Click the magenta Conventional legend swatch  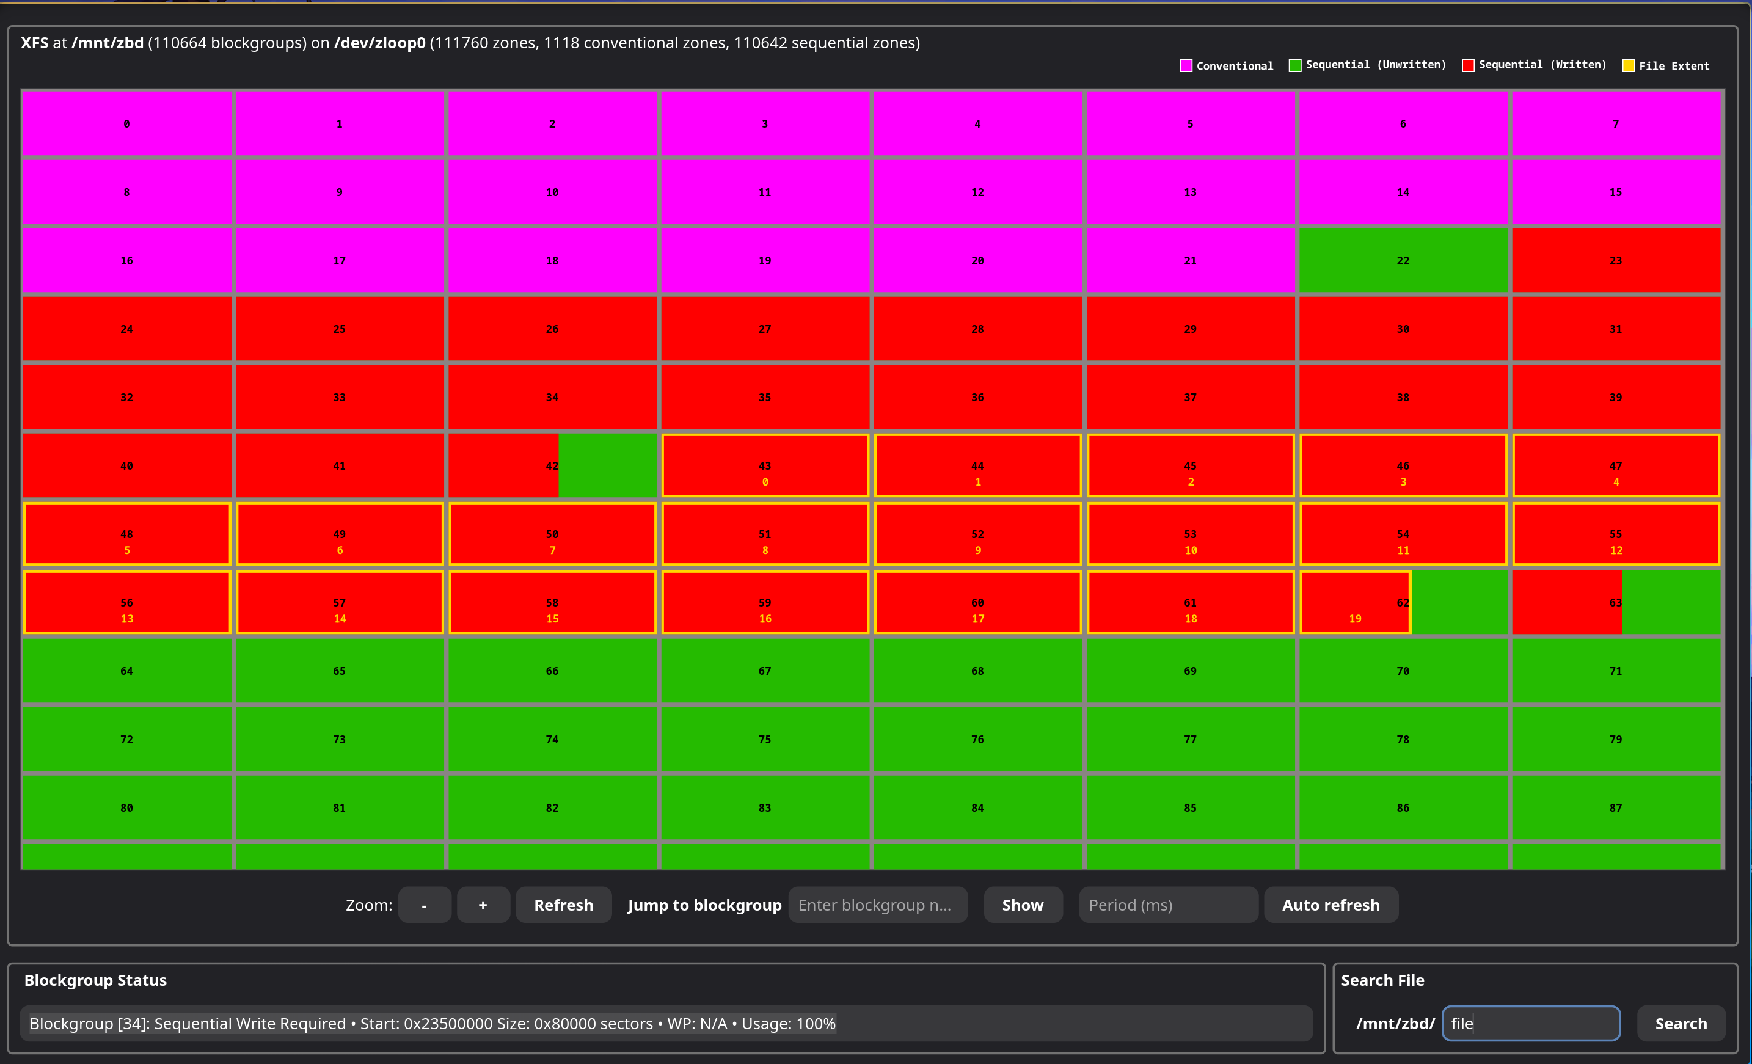point(1185,65)
